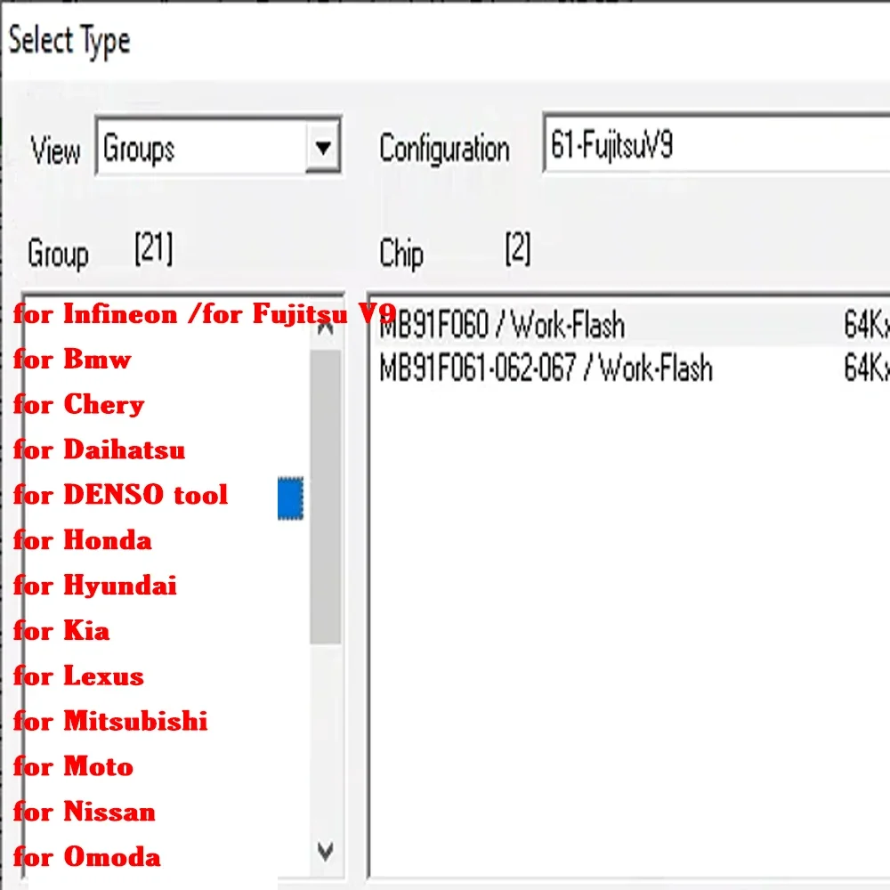Screen dimensions: 890x890
Task: Select group for Kia
Action: (61, 631)
